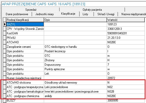Click the Klasyfikacje tab
The height and width of the screenshot is (103, 146).
click(x=68, y=14)
